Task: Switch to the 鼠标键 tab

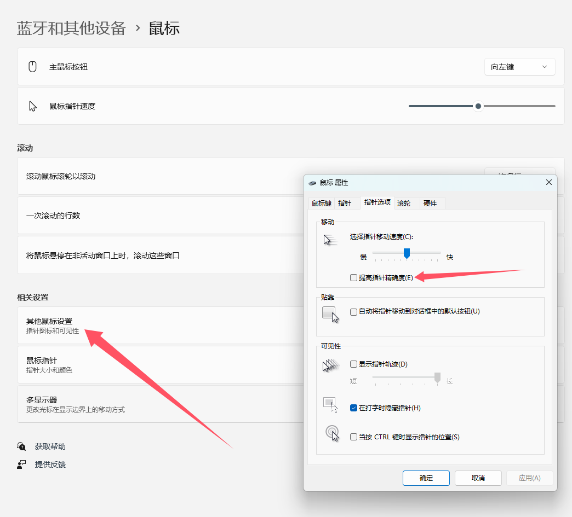Action: 322,204
